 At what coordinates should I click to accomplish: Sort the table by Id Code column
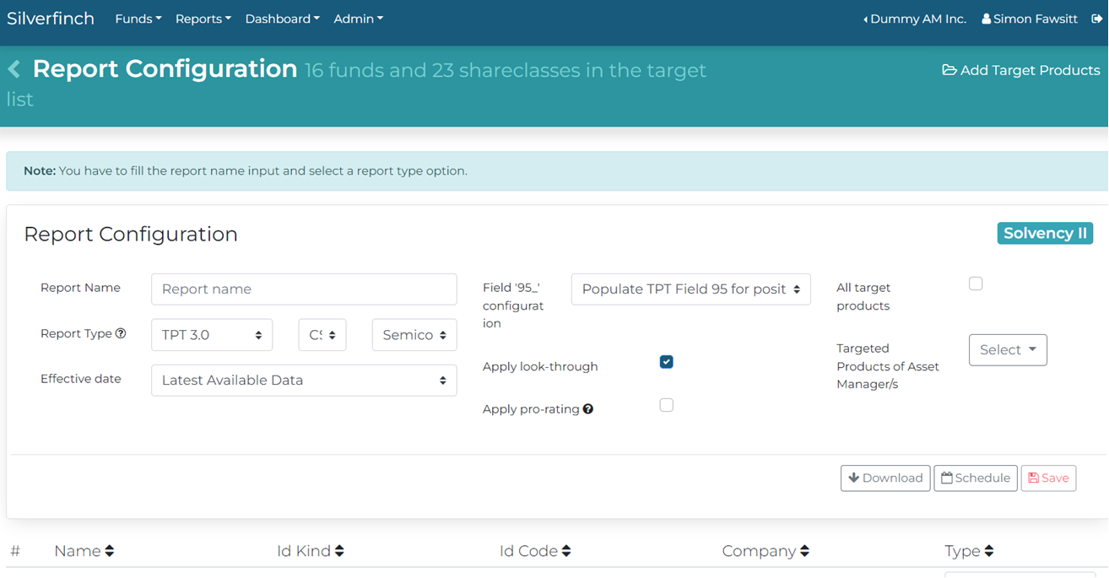tap(566, 551)
